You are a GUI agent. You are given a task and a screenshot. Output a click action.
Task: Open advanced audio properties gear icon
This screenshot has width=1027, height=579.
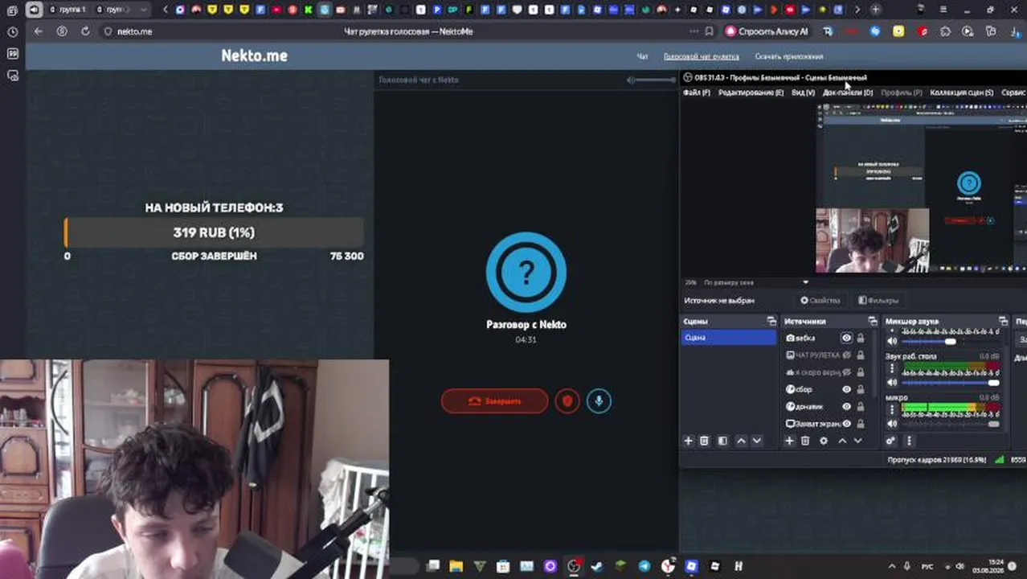(890, 441)
